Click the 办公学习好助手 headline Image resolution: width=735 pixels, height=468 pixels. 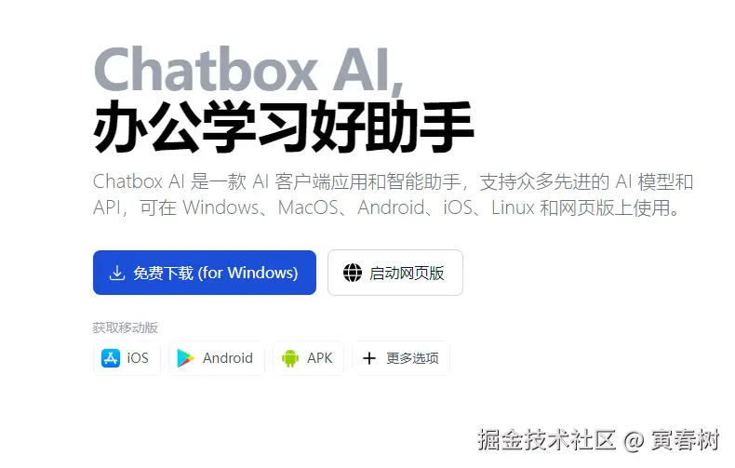tap(284, 127)
